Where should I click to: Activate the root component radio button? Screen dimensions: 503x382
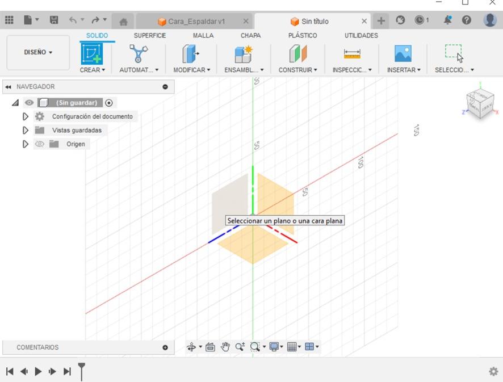(109, 103)
